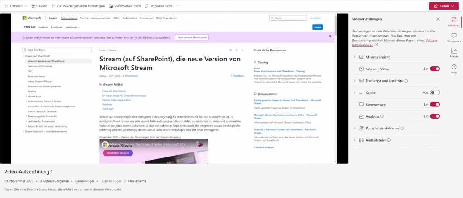Click the Anmelden link in the video
463x198 pixels.
pos(315,18)
